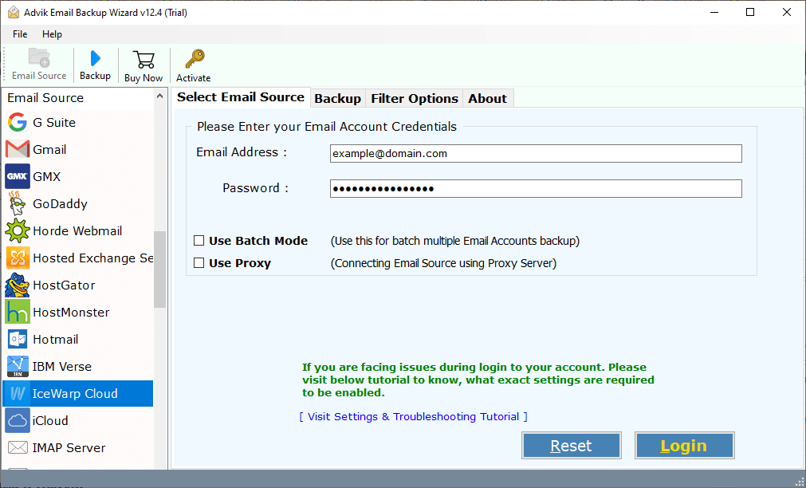Image resolution: width=806 pixels, height=488 pixels.
Task: Open the File menu
Action: point(20,34)
